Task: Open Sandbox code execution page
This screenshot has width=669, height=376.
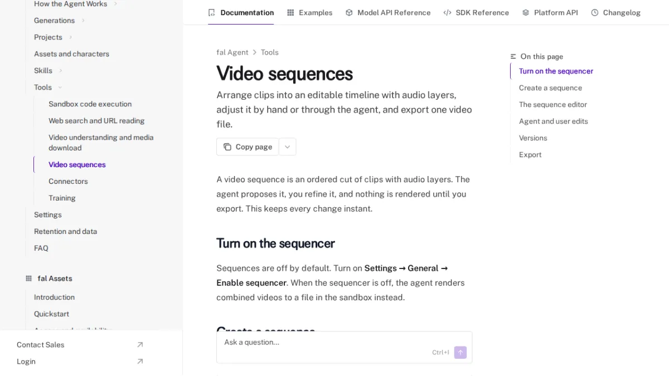Action: pos(90,104)
